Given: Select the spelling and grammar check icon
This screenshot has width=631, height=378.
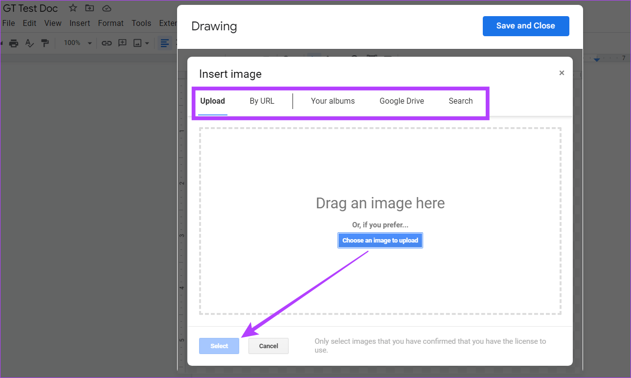Looking at the screenshot, I should coord(29,43).
